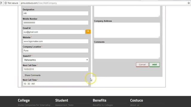Edit the Designation field containing HR
This screenshot has width=191, height=107.
[x=56, y=13]
